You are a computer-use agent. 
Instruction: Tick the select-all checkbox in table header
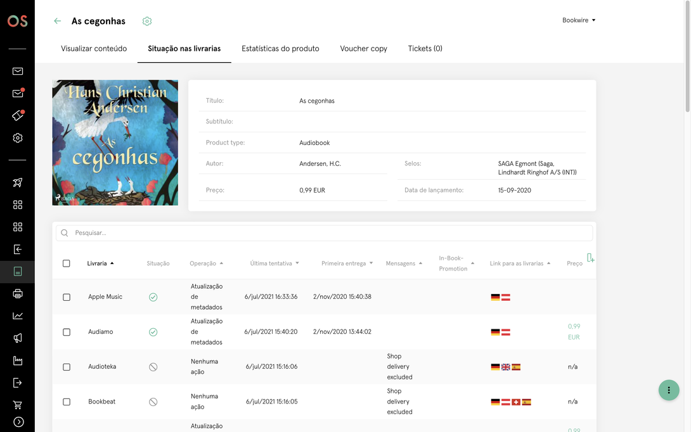[x=67, y=264]
